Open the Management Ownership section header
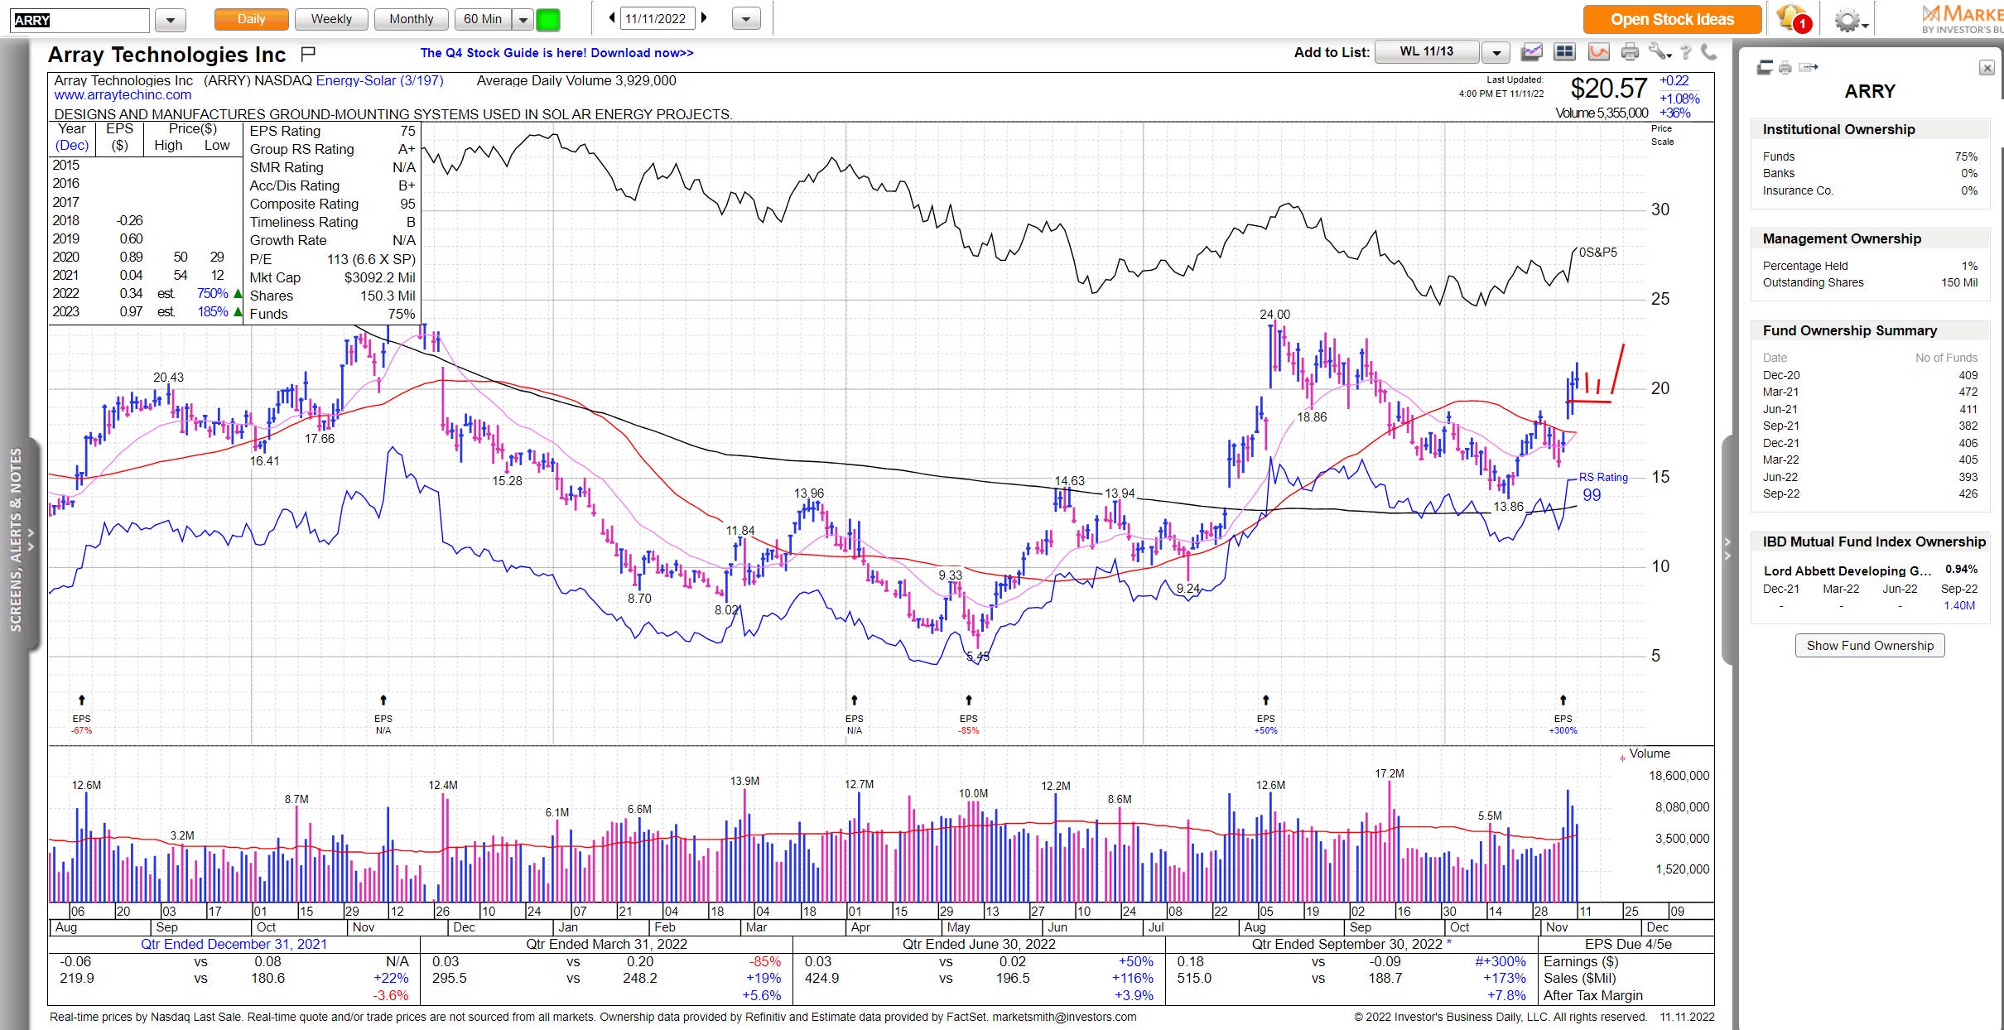Image resolution: width=2004 pixels, height=1030 pixels. point(1870,239)
